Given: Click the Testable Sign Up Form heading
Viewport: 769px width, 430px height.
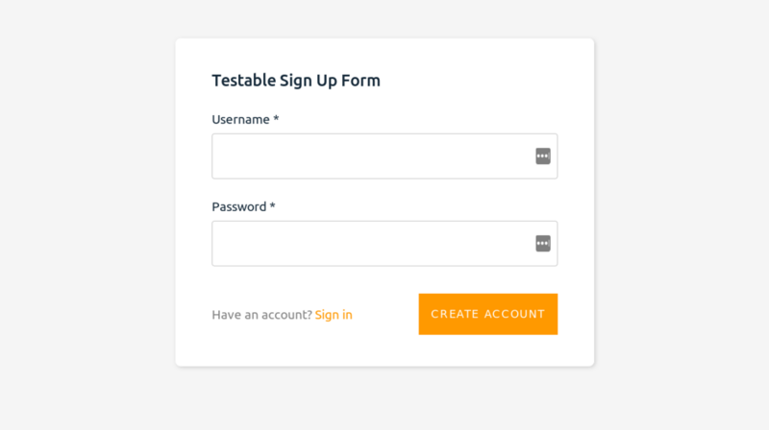Looking at the screenshot, I should (x=296, y=81).
